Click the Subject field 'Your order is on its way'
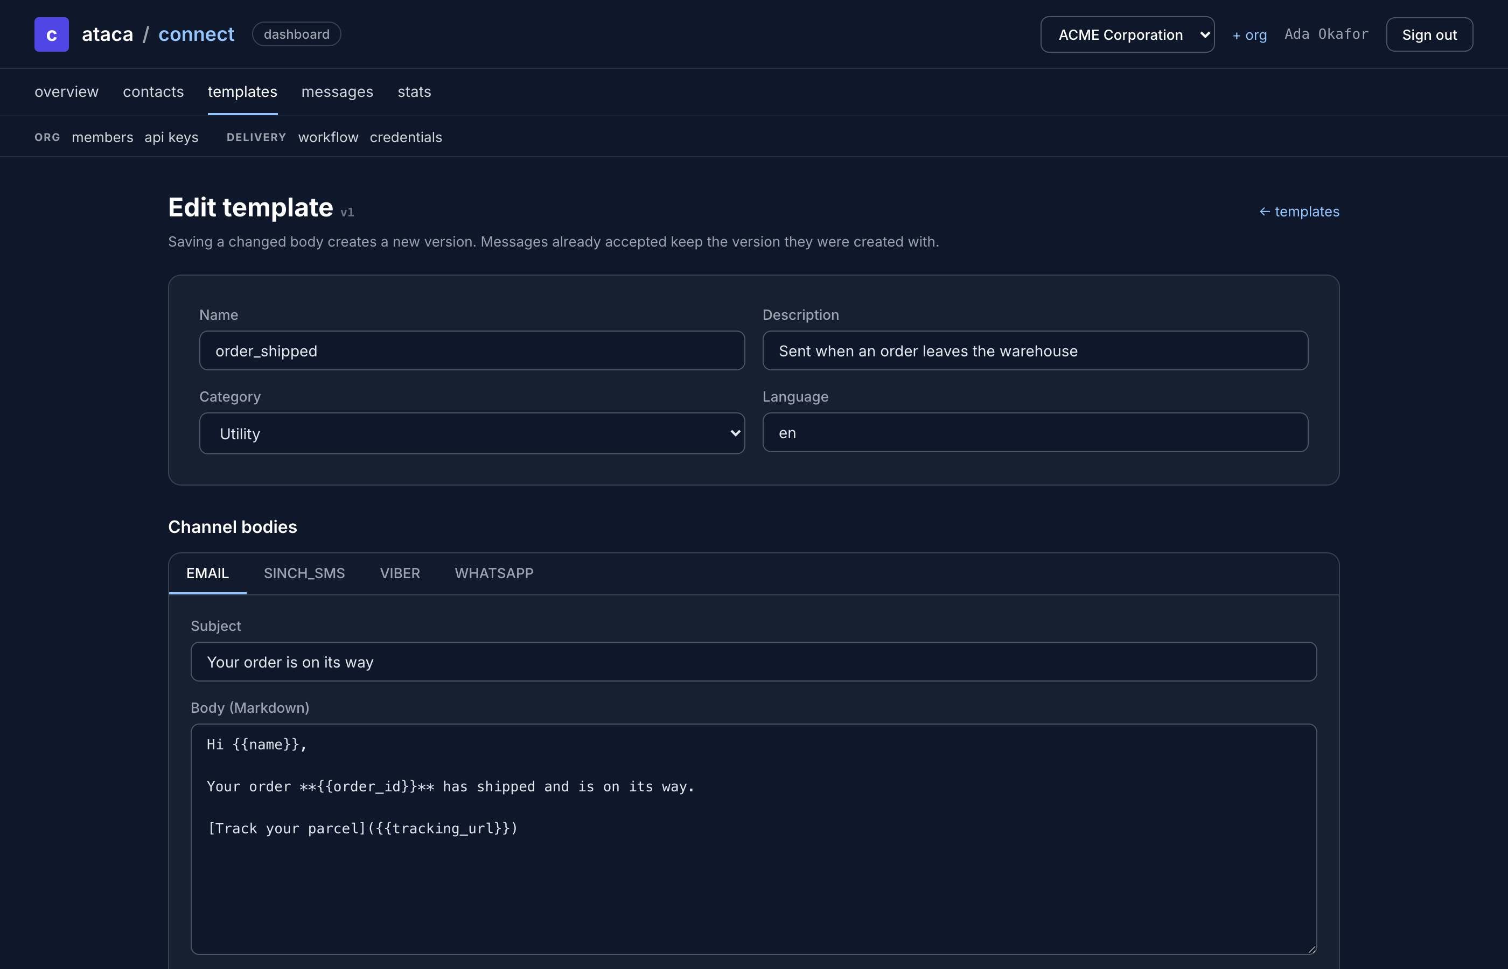Screen dimensions: 1508x969 [x=753, y=661]
